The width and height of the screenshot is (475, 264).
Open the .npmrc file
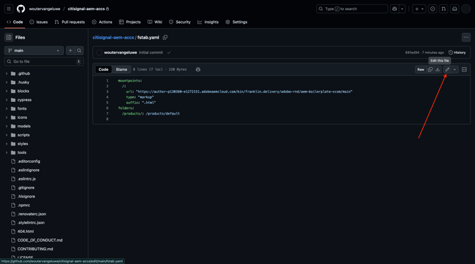pos(23,205)
